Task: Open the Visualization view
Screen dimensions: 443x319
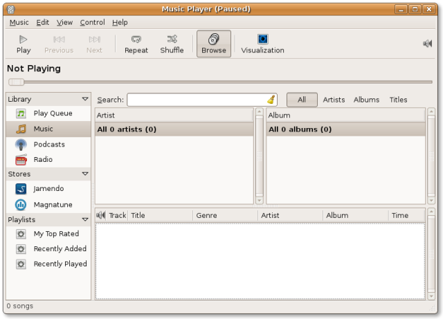Action: click(x=262, y=44)
